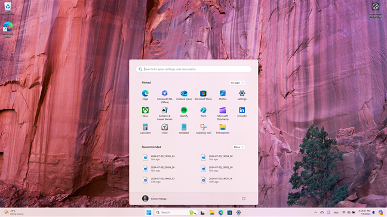Open File Explorer on the taskbar
This screenshot has width=387, height=217.
click(212, 212)
